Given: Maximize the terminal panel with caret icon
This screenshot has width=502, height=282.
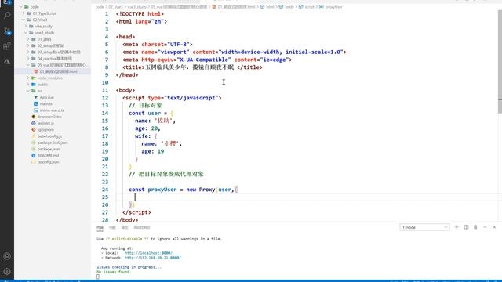Looking at the screenshot, I should click(485, 227).
